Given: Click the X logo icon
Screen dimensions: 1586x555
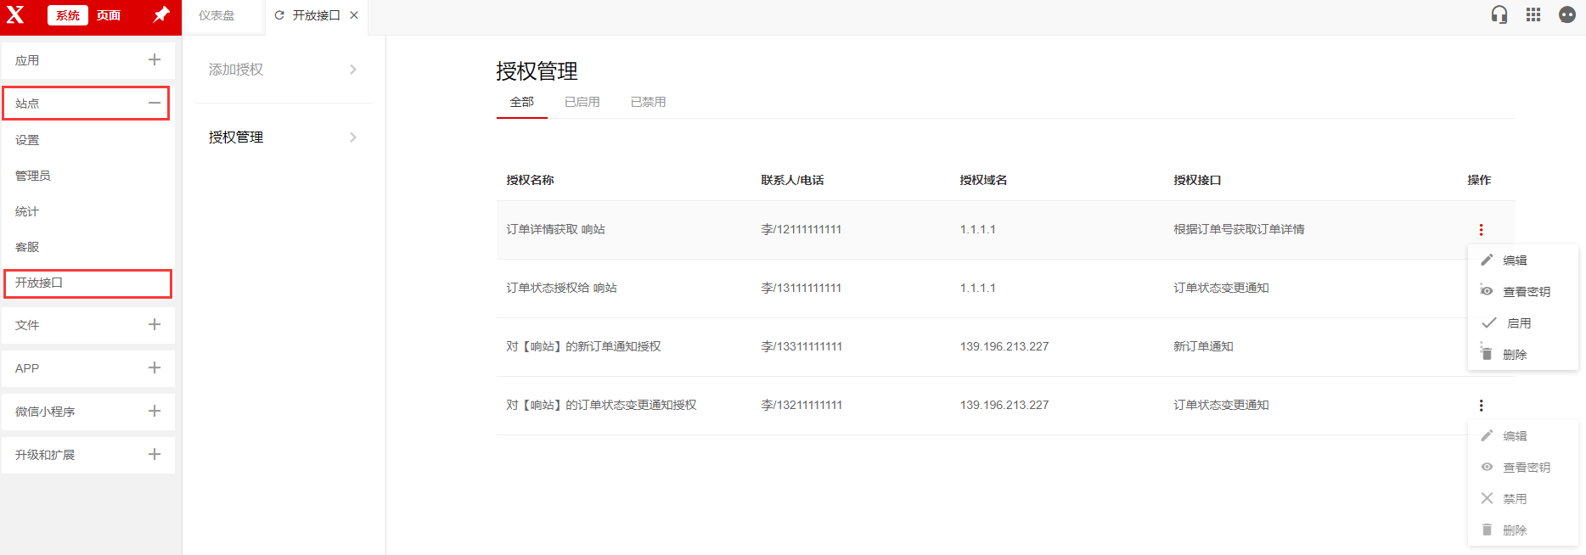Looking at the screenshot, I should click(x=16, y=15).
